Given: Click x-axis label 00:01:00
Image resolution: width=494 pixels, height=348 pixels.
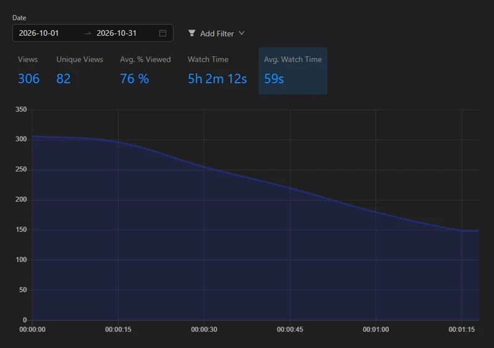Looking at the screenshot, I should click(376, 329).
